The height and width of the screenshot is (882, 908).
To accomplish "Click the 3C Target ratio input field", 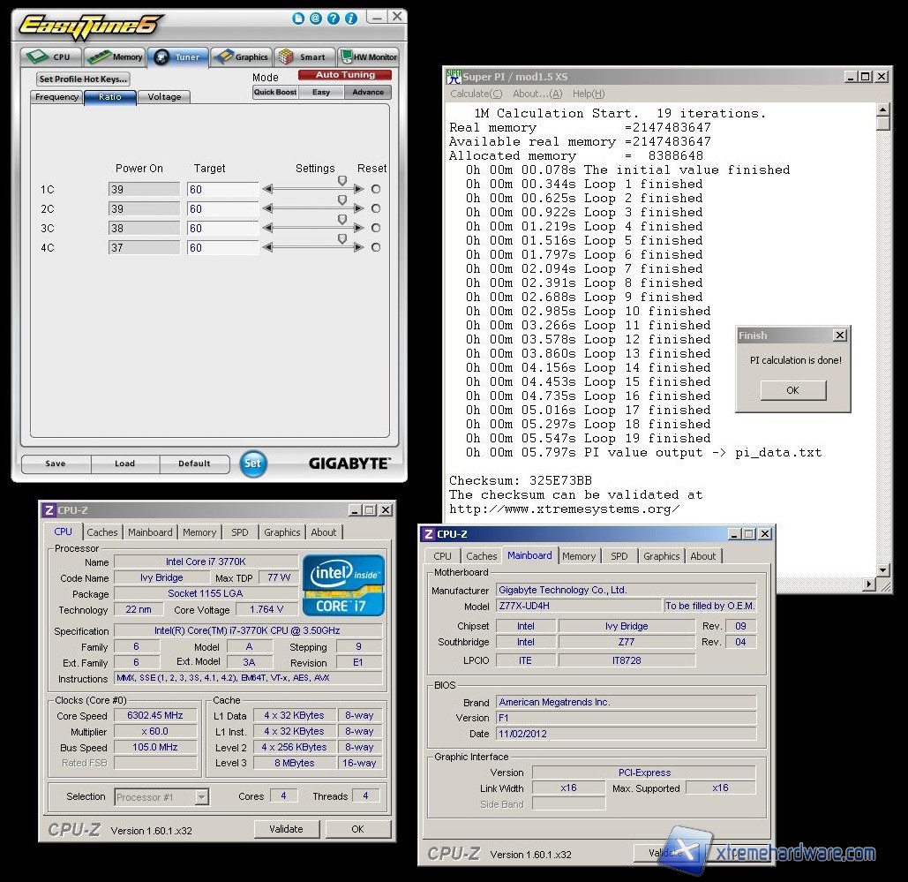I will point(222,229).
